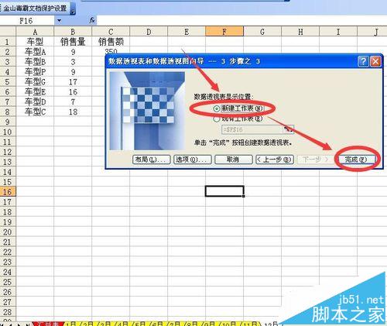Click cell containing 车型 header

[35, 42]
